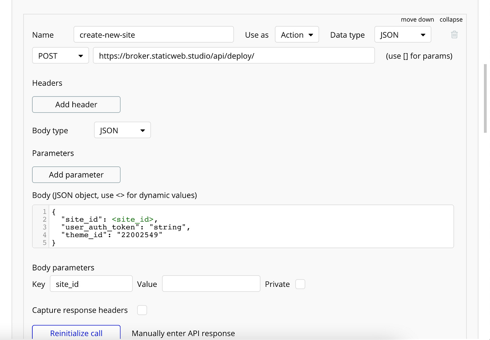Expand the Body type JSON dropdown
This screenshot has height=340, width=490.
pyautogui.click(x=123, y=130)
